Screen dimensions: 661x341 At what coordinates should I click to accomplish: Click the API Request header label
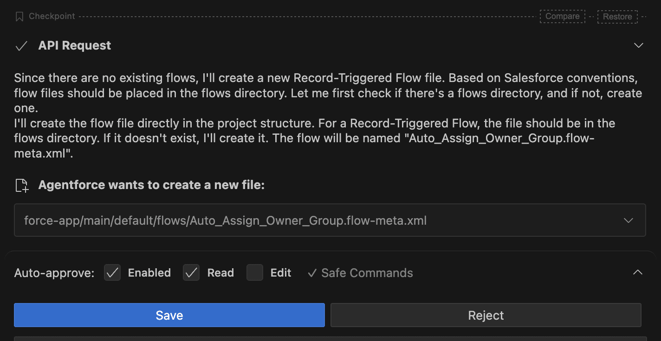tap(75, 45)
